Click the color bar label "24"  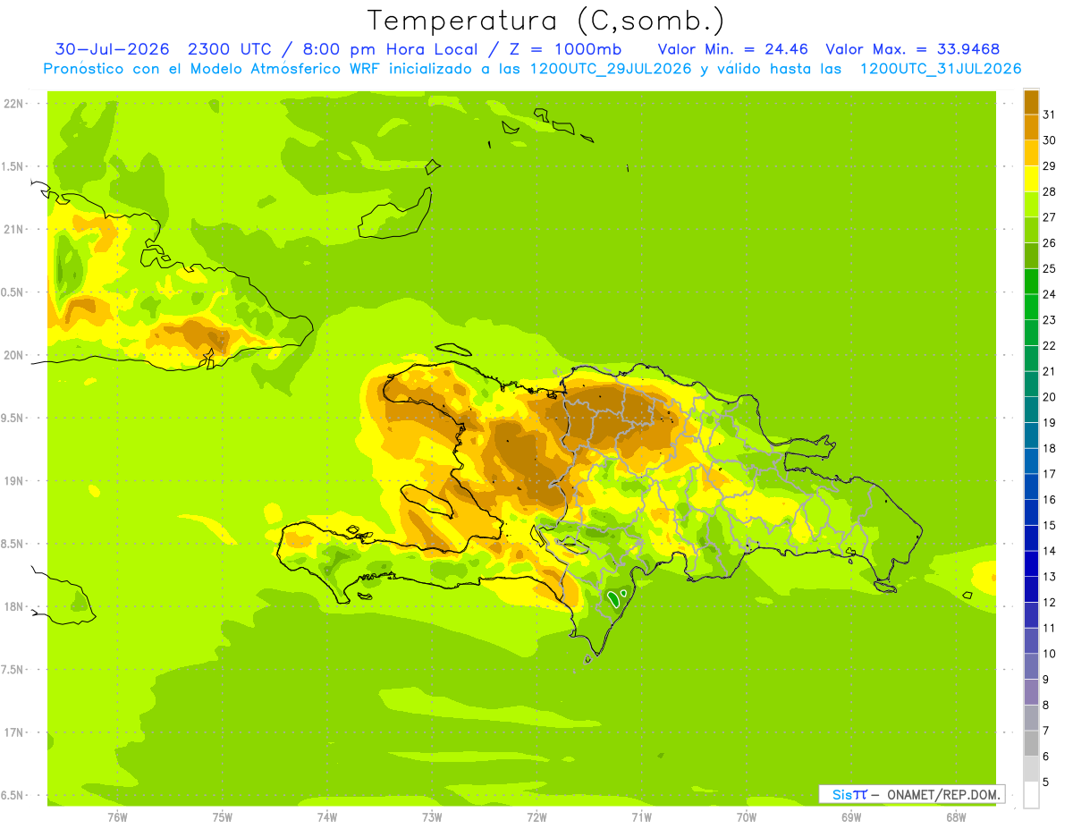pos(1050,294)
